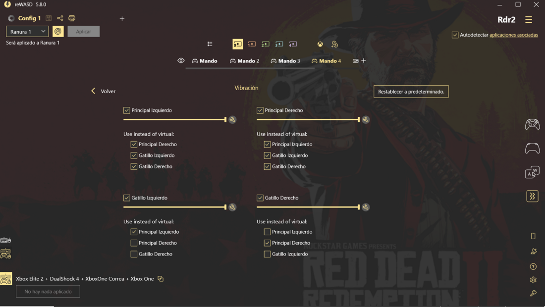Click the Xbox logo icon in toolbar

tap(321, 44)
